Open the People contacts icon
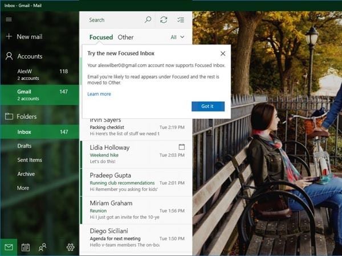This screenshot has width=342, height=256. [x=42, y=247]
